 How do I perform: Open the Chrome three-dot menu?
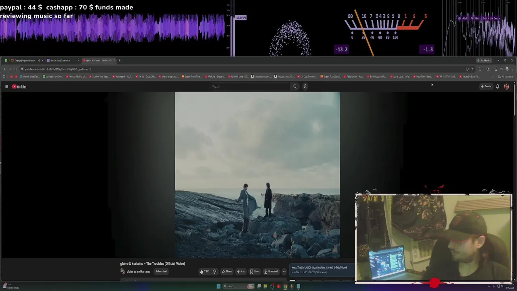pyautogui.click(x=512, y=69)
